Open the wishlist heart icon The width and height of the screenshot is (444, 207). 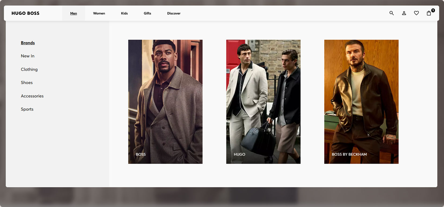(416, 13)
